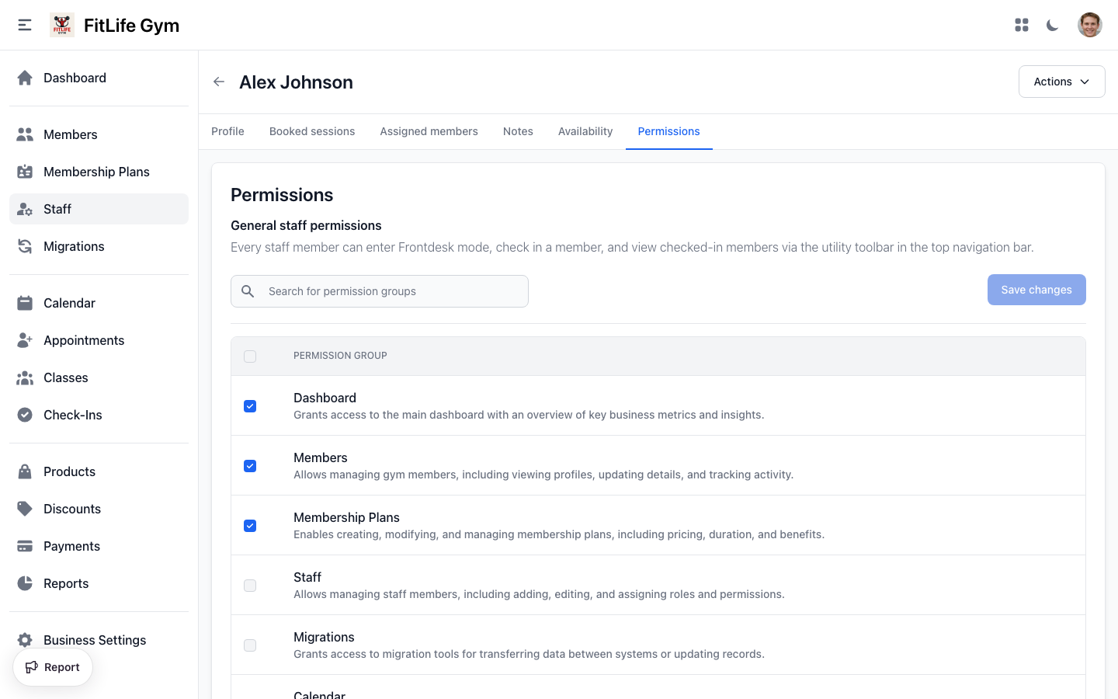The height and width of the screenshot is (699, 1118).
Task: Select the Members icon in sidebar
Action: click(x=24, y=134)
